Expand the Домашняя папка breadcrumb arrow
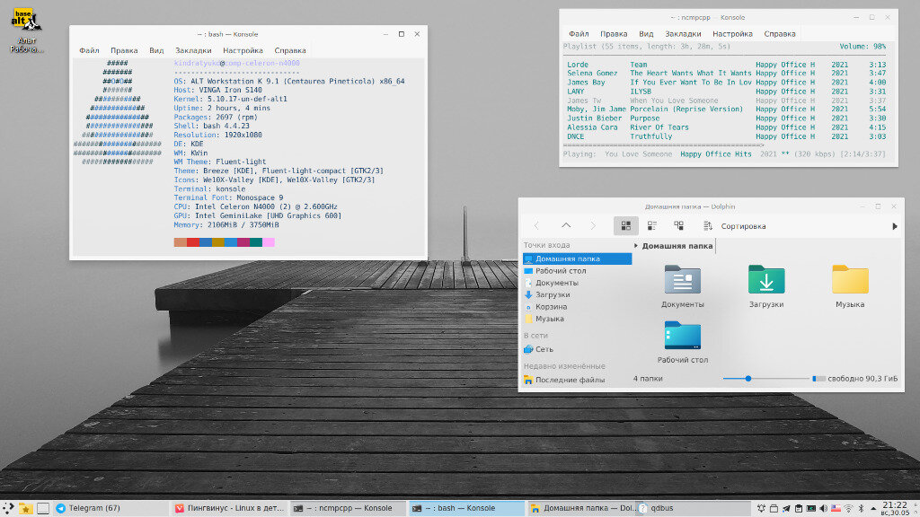Screen dimensions: 920x517 [x=635, y=246]
